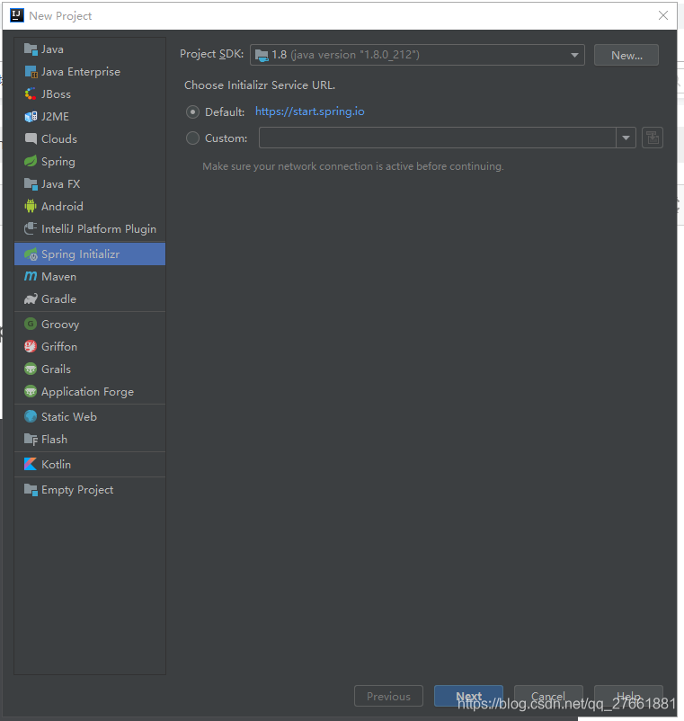Click the Maven 'm' icon
This screenshot has height=721, width=684.
(x=31, y=276)
